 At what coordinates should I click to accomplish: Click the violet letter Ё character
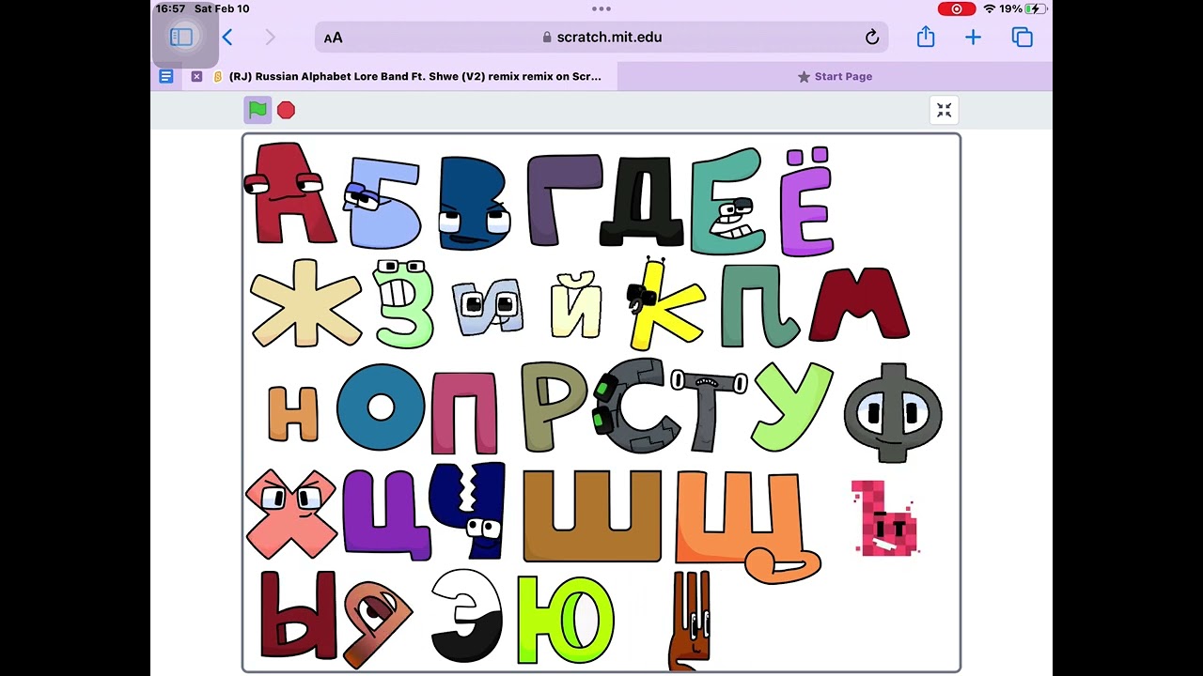pos(806,201)
